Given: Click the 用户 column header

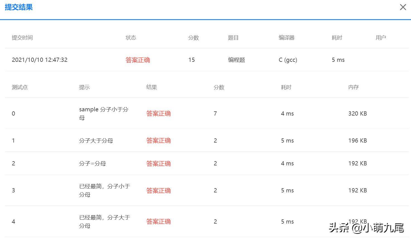Looking at the screenshot, I should pos(381,38).
